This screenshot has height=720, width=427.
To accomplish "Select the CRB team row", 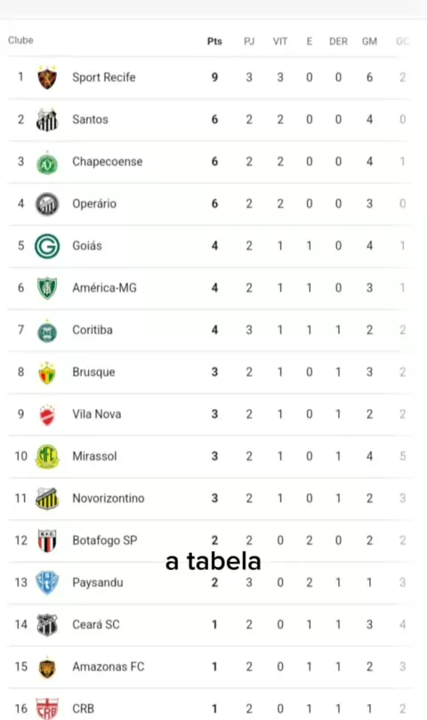I will coord(209,708).
